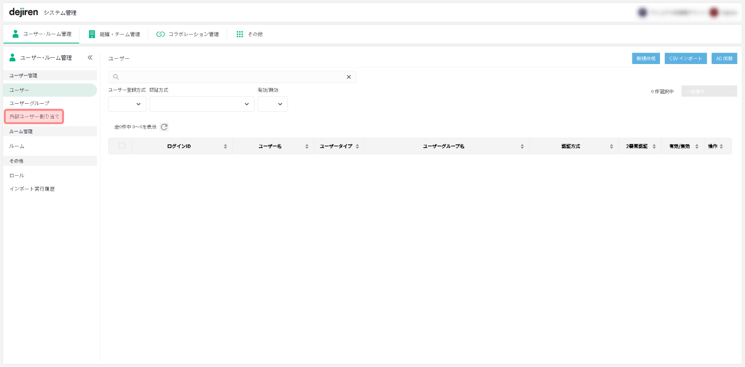Expand the 認証方式 filter dropdown

202,104
